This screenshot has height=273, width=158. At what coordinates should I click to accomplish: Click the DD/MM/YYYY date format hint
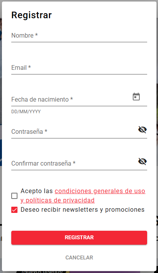point(26,112)
